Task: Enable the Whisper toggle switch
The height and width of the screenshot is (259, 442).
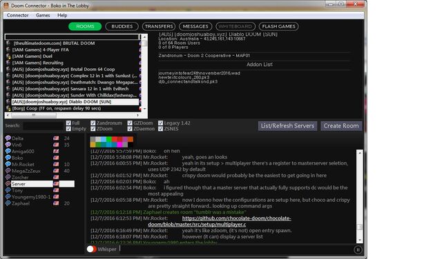Action: 92,249
